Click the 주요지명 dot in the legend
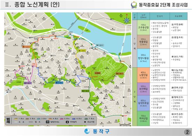Image resolution: width=192 pixels, height=136 pixels. [x=85, y=122]
